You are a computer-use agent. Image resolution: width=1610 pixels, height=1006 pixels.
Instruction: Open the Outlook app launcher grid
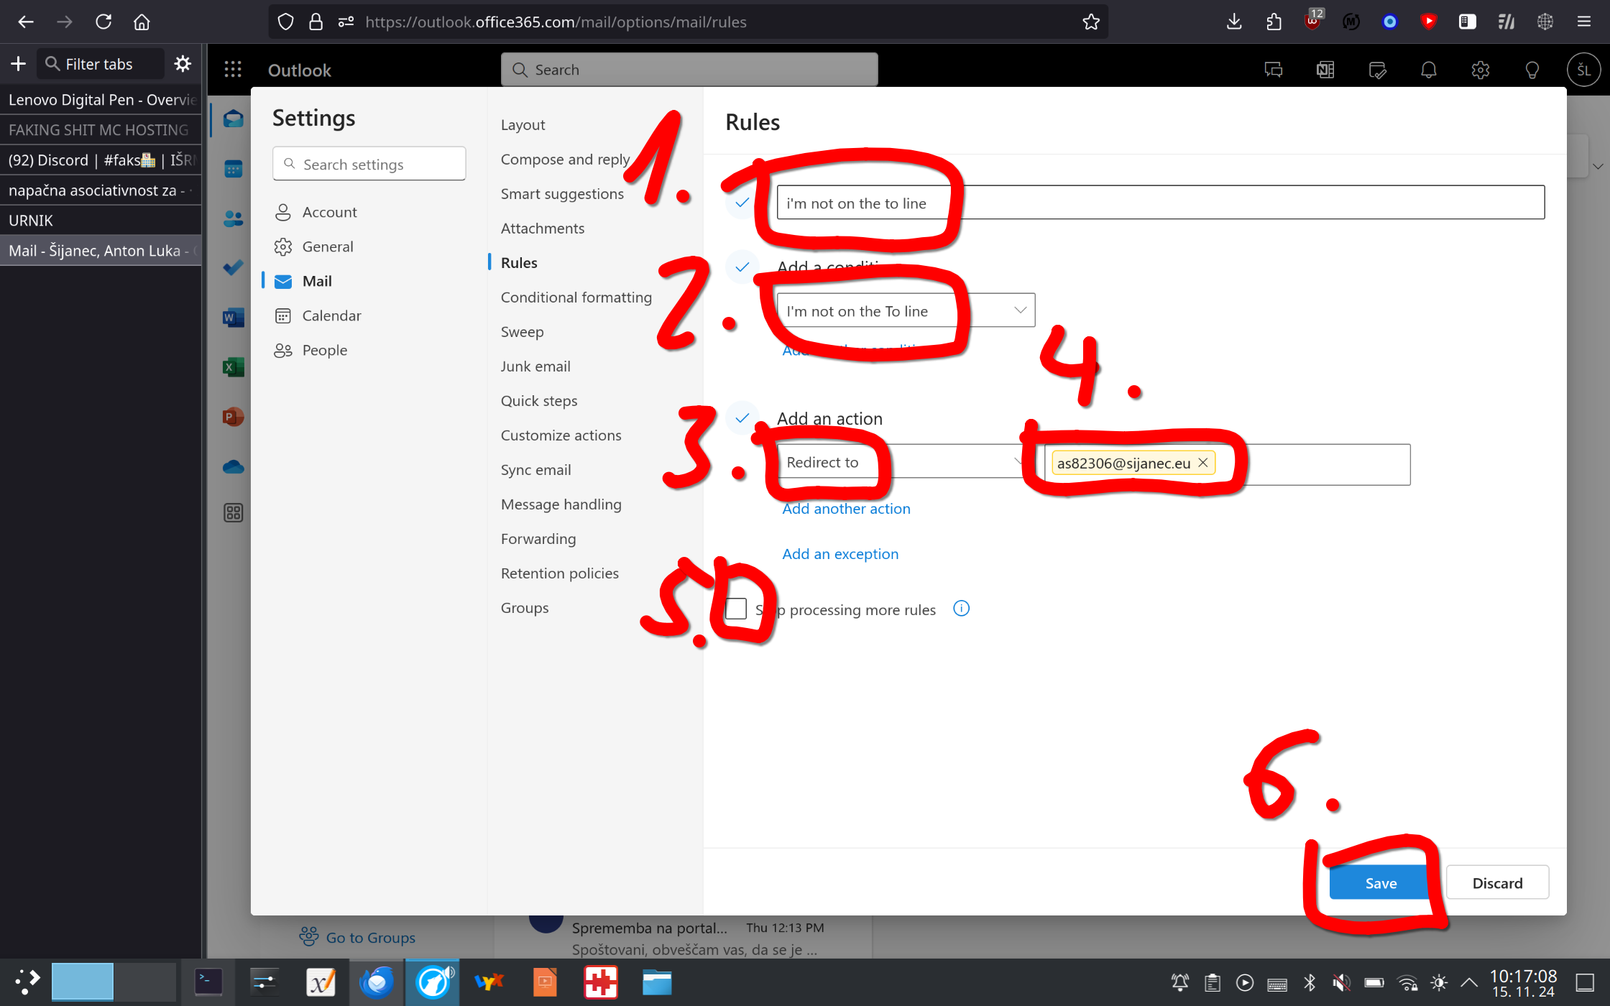click(232, 70)
